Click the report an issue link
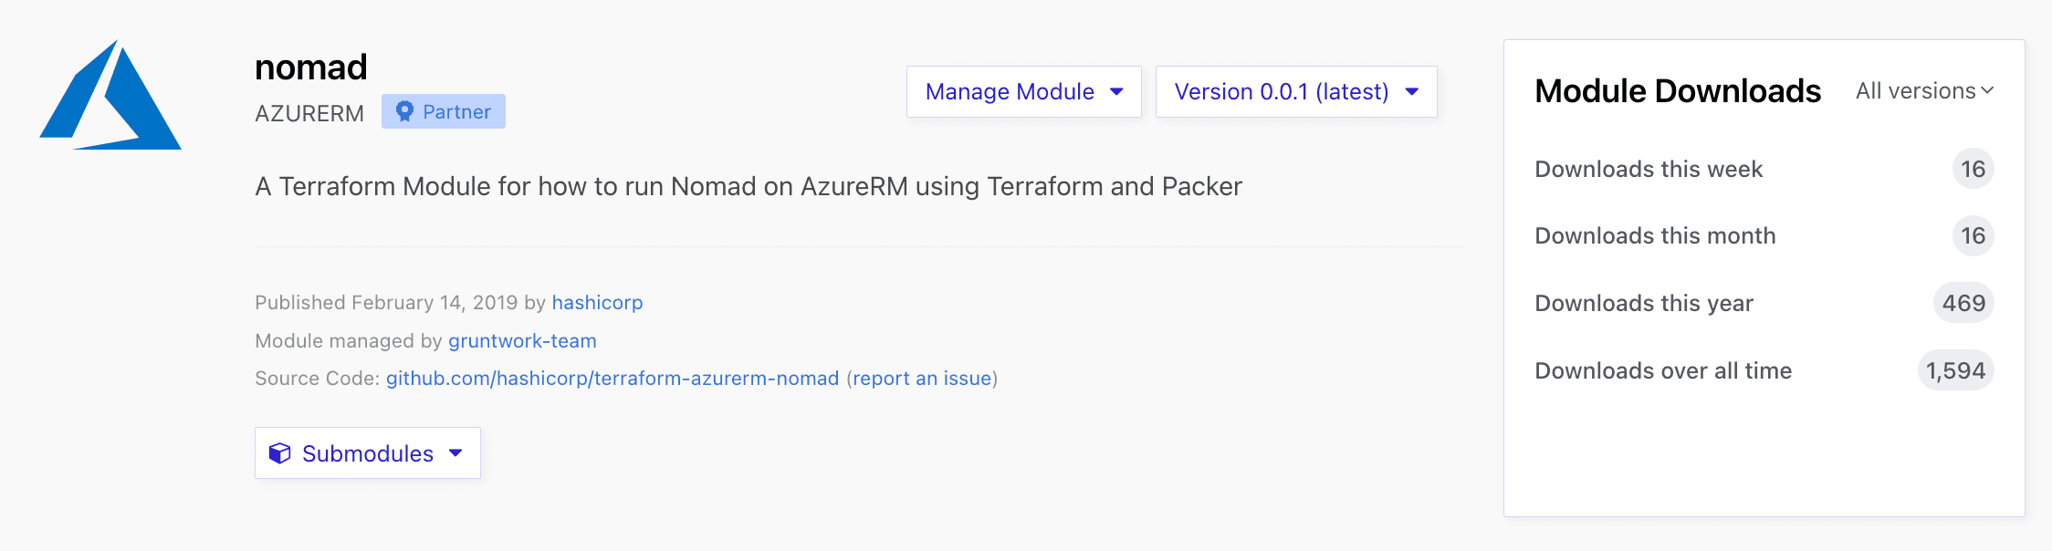Screen dimensions: 2052x551 (922, 379)
